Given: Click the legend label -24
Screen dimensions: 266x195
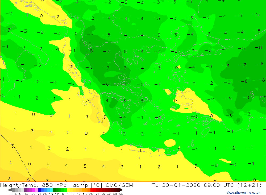Looking at the screenshot, I should (44, 194).
